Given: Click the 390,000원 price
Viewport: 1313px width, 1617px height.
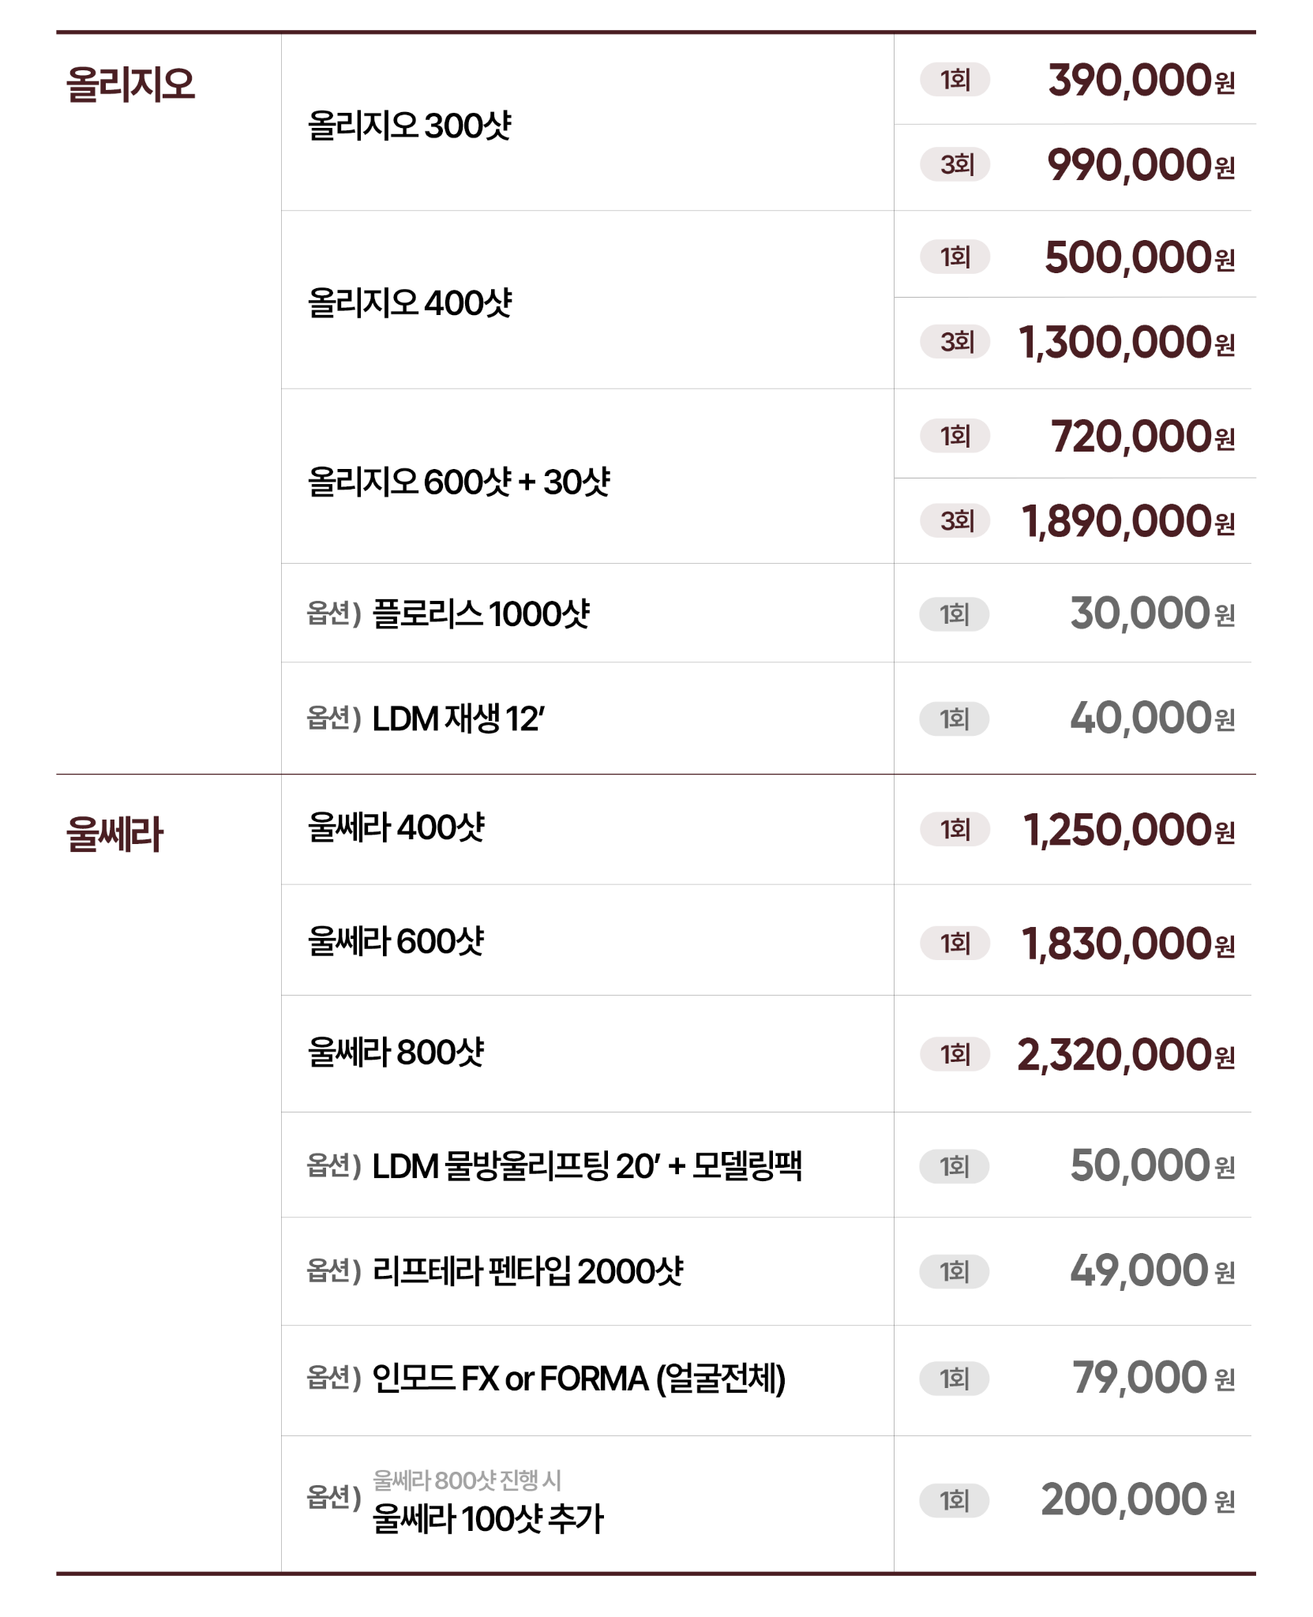Looking at the screenshot, I should (1140, 81).
